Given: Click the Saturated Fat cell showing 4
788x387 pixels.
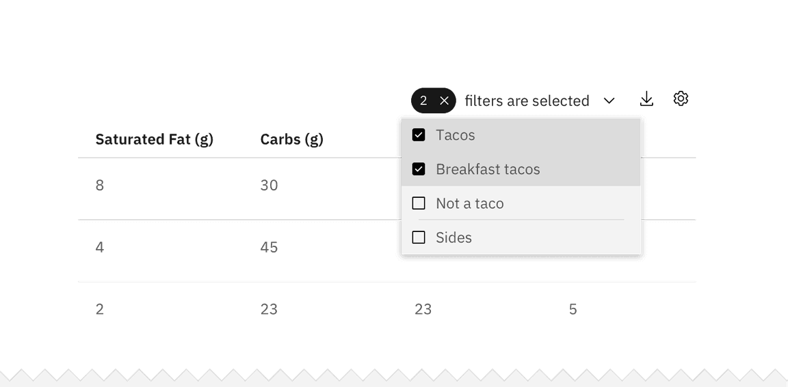Looking at the screenshot, I should tap(100, 247).
